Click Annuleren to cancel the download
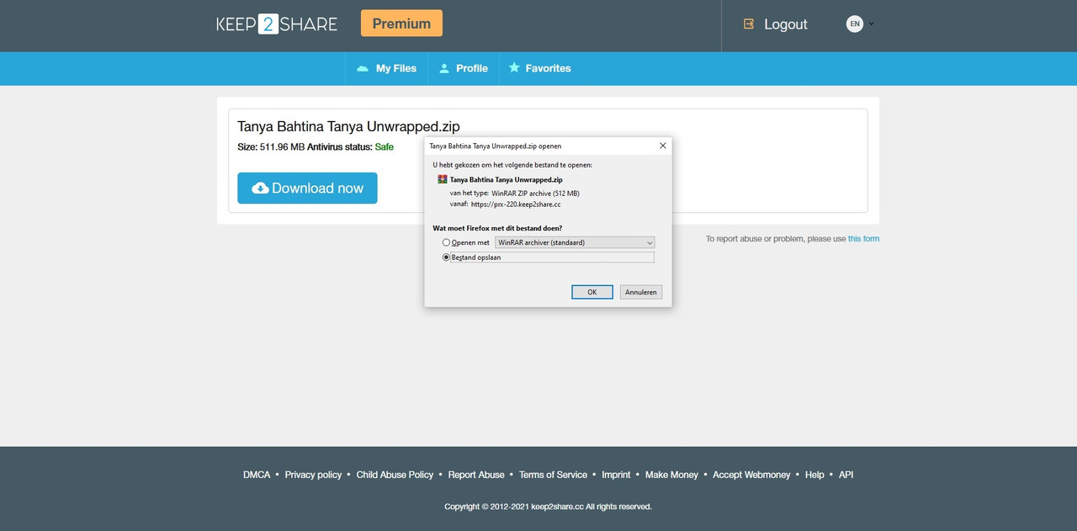 (641, 292)
